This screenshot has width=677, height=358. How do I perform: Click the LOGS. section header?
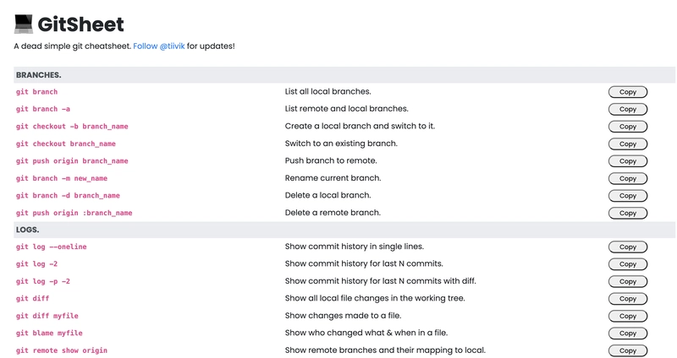click(x=344, y=230)
